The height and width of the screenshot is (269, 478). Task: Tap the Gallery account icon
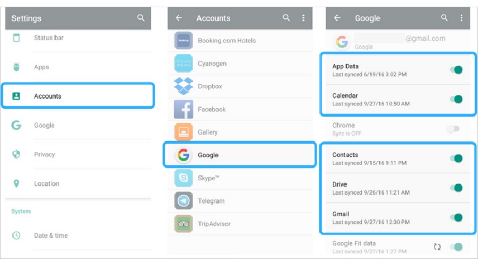[x=184, y=132]
